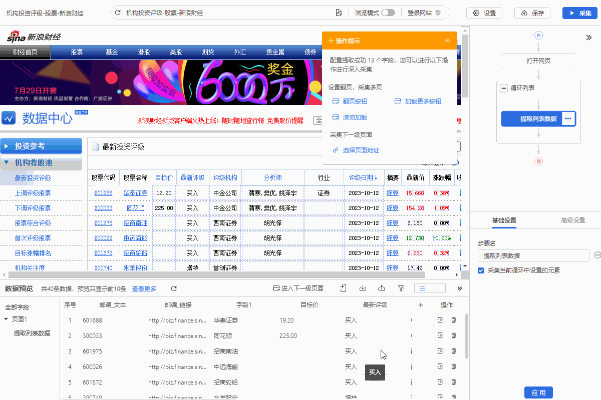Reload the page with address bar refresh icon

click(118, 13)
